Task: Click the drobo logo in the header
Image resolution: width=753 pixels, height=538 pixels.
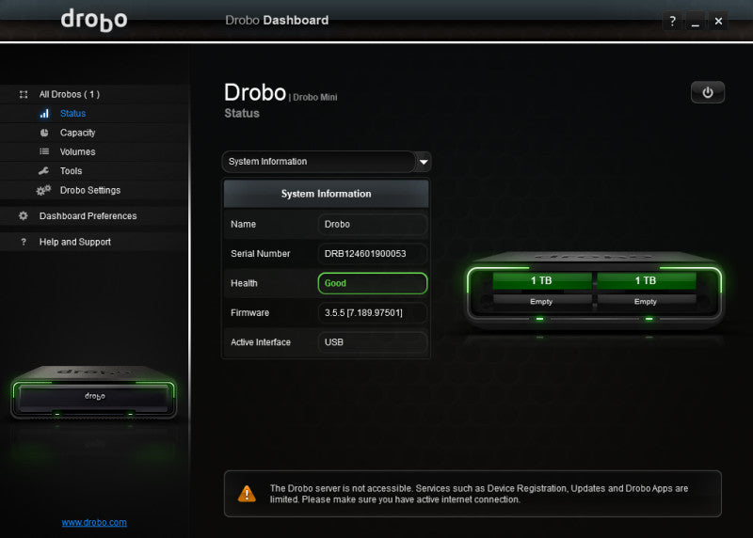Action: coord(94,21)
